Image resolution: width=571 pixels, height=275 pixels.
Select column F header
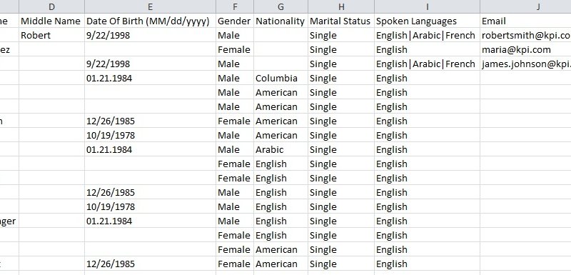point(235,6)
